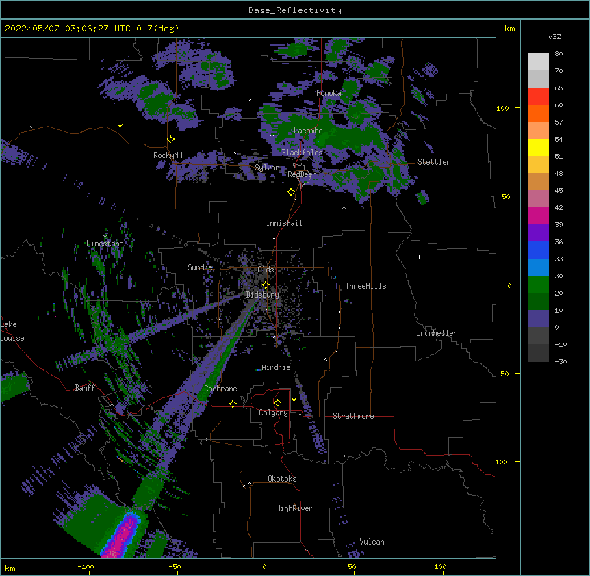Select the magenta 39-42 dBZ legend swatch
The width and height of the screenshot is (590, 576).
pyautogui.click(x=538, y=216)
